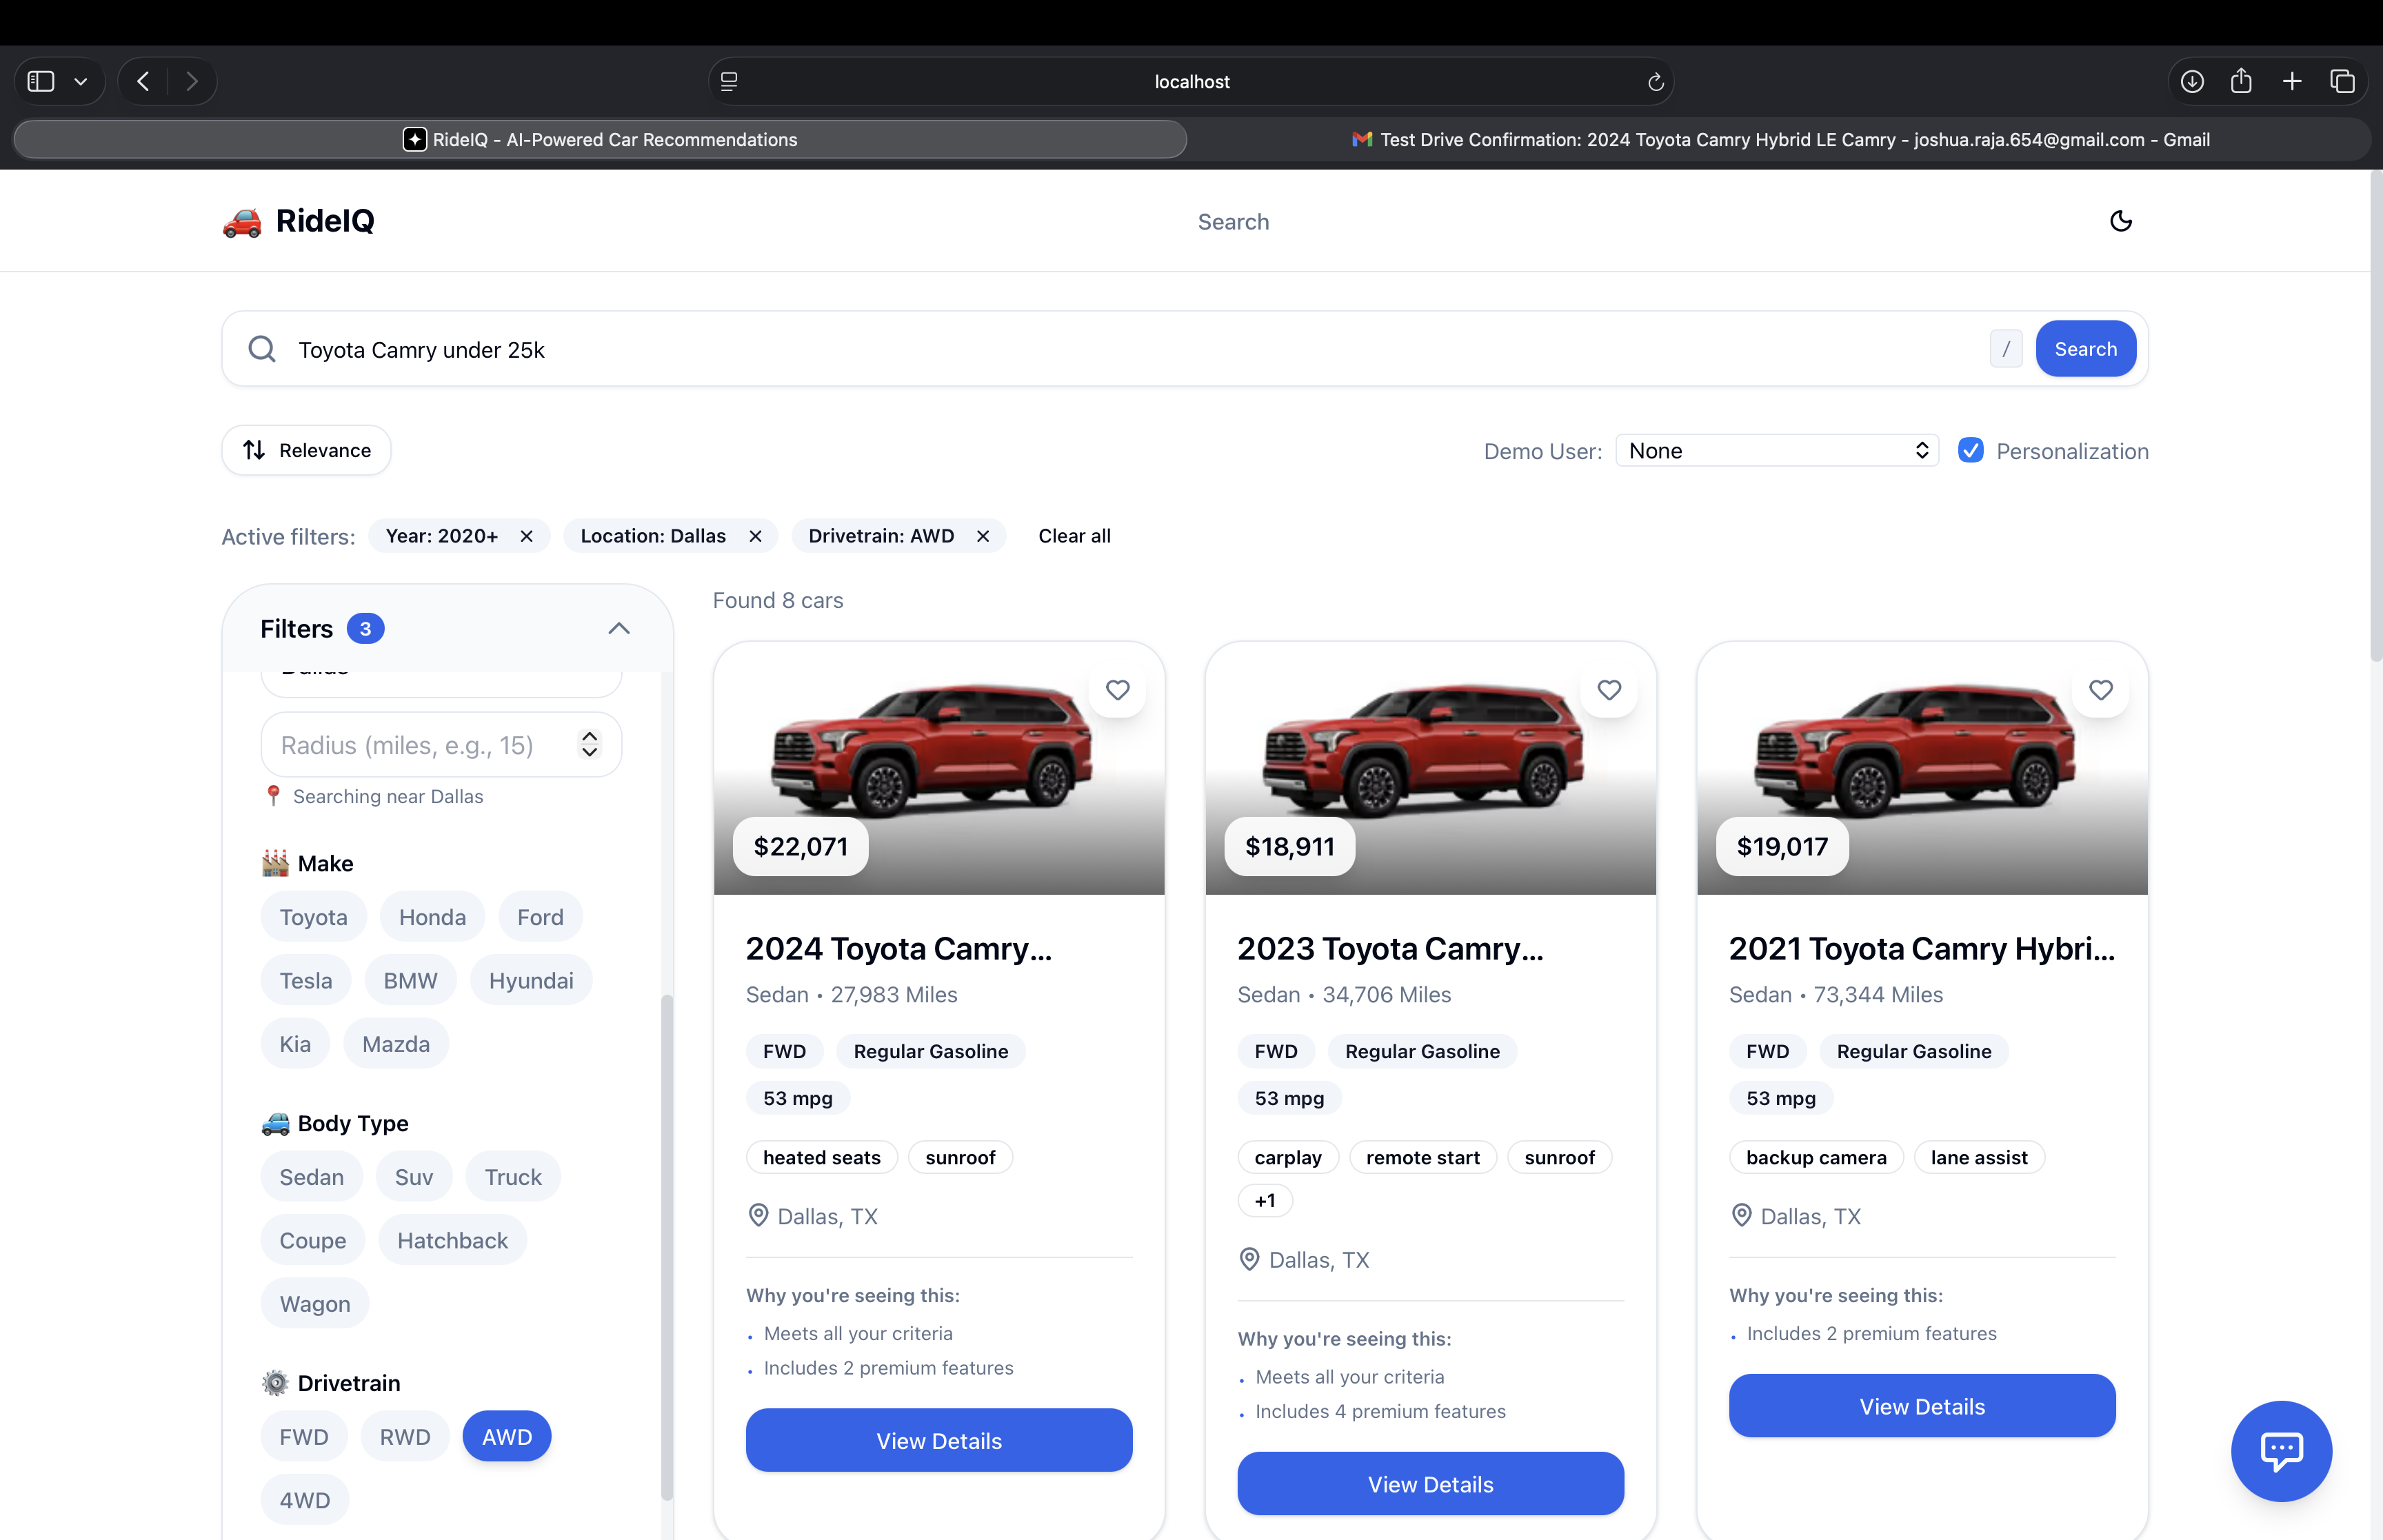Favorite the $18,911 Camry heart icon

pyautogui.click(x=1608, y=690)
